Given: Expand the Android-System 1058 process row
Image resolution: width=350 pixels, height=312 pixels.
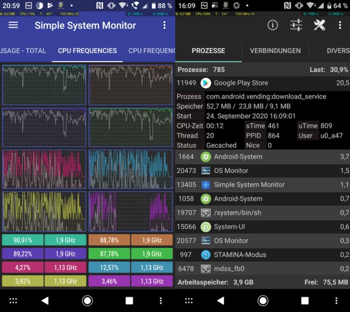Looking at the screenshot, I should coord(262,199).
